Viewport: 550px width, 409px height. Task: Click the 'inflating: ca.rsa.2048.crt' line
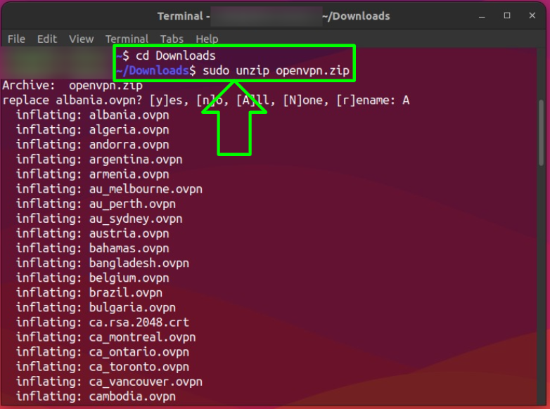tap(103, 323)
